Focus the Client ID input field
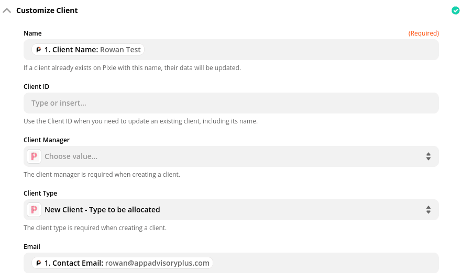Image resolution: width=462 pixels, height=273 pixels. pos(230,103)
